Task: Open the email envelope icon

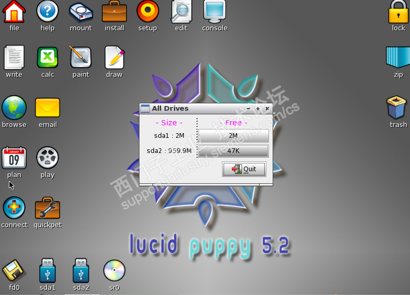Action: click(x=48, y=108)
